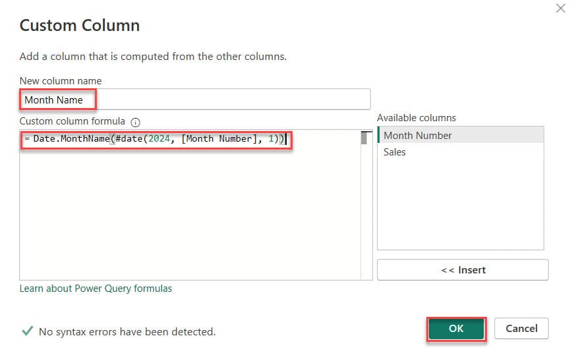572x361 pixels.
Task: Close the Custom Column dialog
Action: coord(561,8)
